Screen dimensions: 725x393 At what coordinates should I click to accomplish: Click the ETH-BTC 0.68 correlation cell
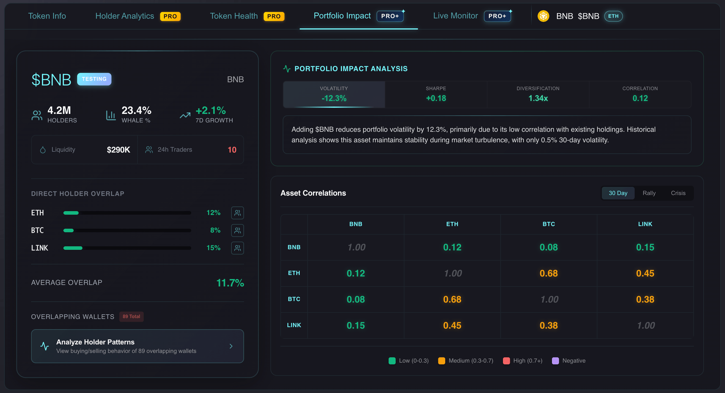pos(548,273)
